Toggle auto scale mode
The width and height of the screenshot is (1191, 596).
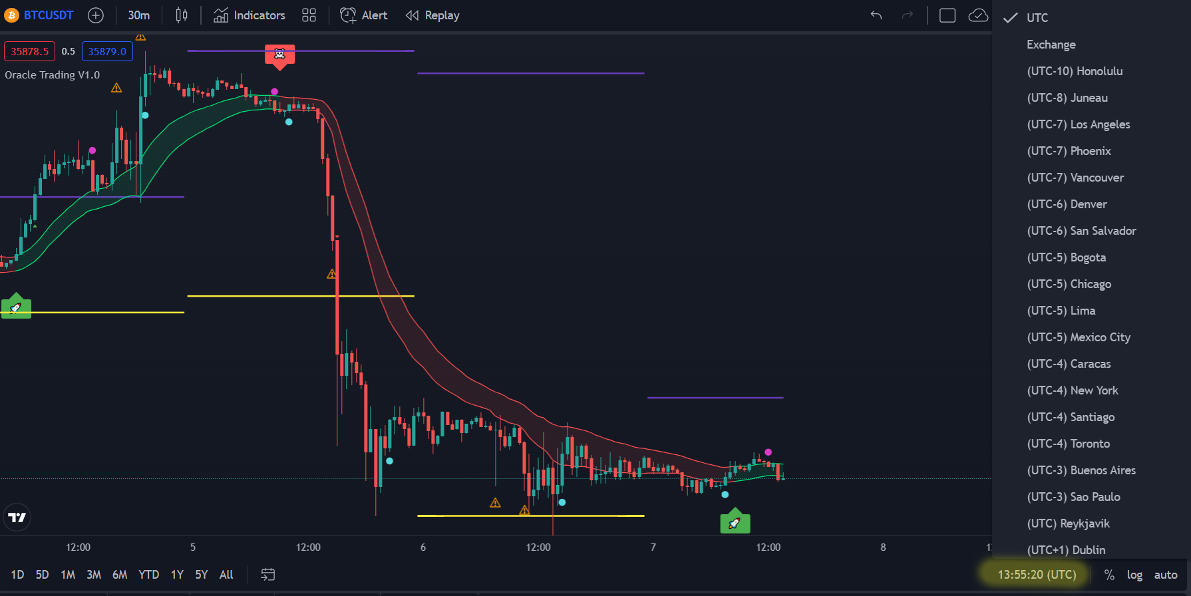click(x=1165, y=575)
